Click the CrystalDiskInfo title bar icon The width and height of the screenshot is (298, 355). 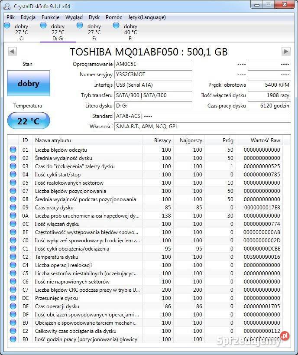click(7, 7)
